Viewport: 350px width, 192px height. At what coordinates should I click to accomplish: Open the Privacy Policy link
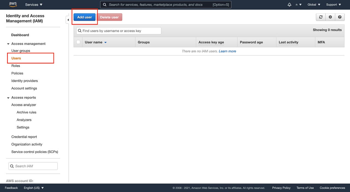[x=281, y=188]
